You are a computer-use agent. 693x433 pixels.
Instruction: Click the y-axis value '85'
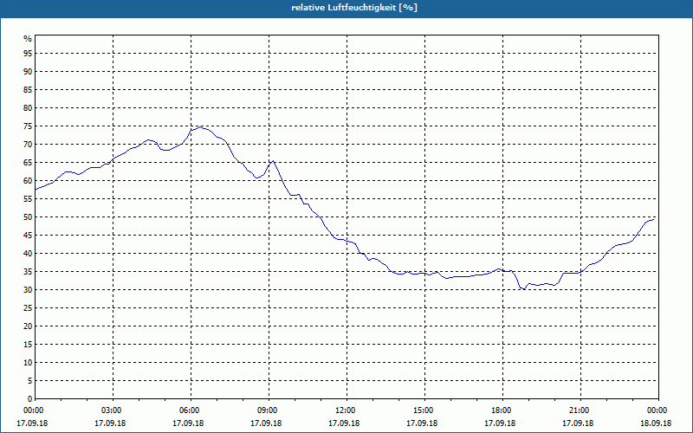coord(28,90)
